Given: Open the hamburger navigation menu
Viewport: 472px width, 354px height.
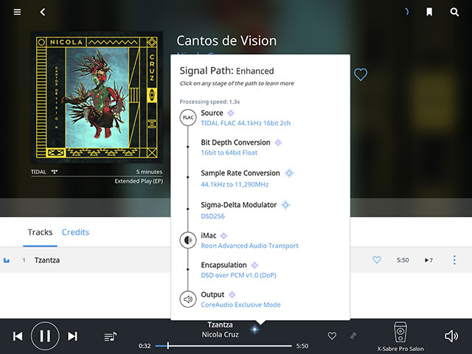Looking at the screenshot, I should coord(17,12).
